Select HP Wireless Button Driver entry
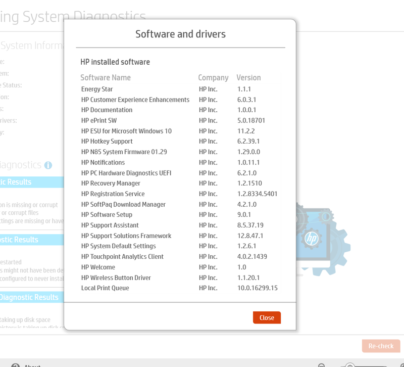Image resolution: width=404 pixels, height=367 pixels. (180, 278)
